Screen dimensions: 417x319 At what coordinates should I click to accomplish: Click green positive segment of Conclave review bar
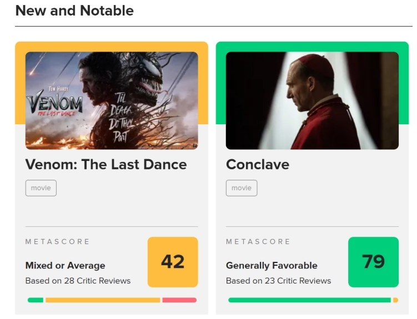(310, 300)
